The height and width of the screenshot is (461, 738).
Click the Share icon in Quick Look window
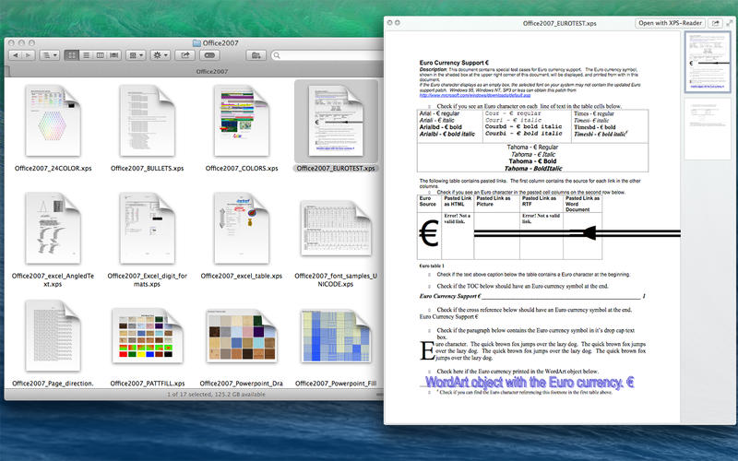pos(716,22)
